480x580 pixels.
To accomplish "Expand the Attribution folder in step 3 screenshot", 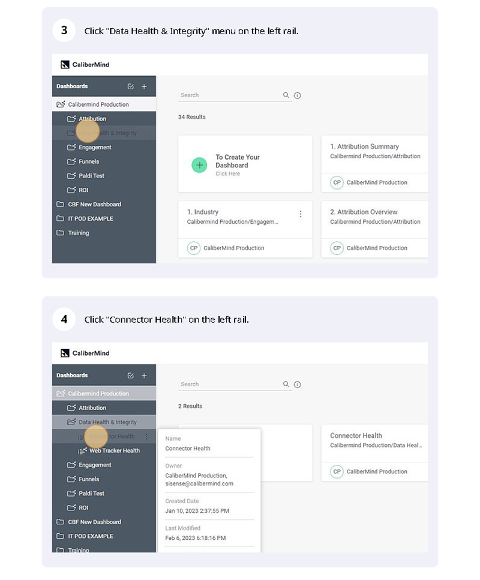I will [104, 119].
